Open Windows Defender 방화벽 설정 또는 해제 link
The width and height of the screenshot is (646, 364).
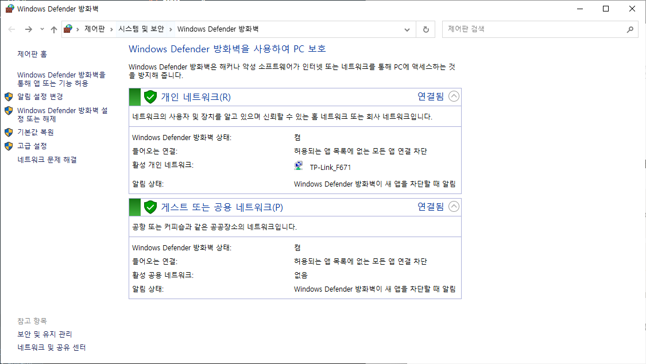click(x=62, y=114)
